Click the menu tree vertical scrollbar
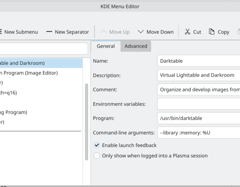This screenshot has width=240, height=187. [x=86, y=122]
